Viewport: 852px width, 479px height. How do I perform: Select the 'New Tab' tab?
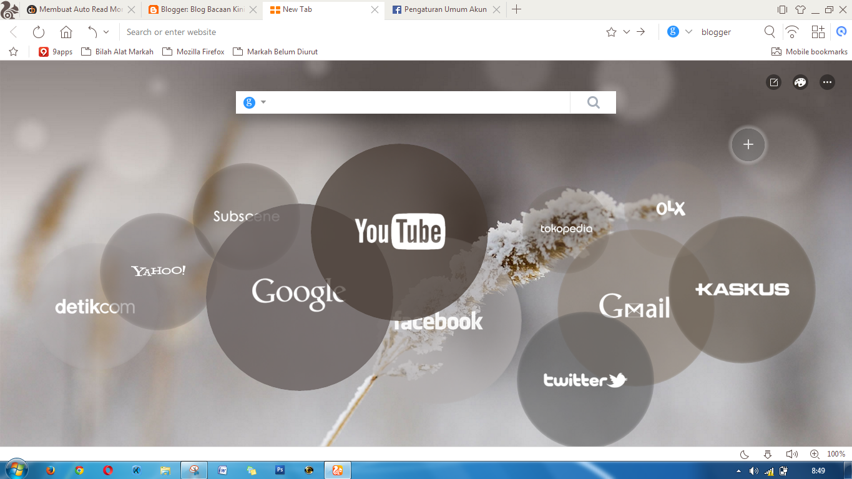point(323,9)
